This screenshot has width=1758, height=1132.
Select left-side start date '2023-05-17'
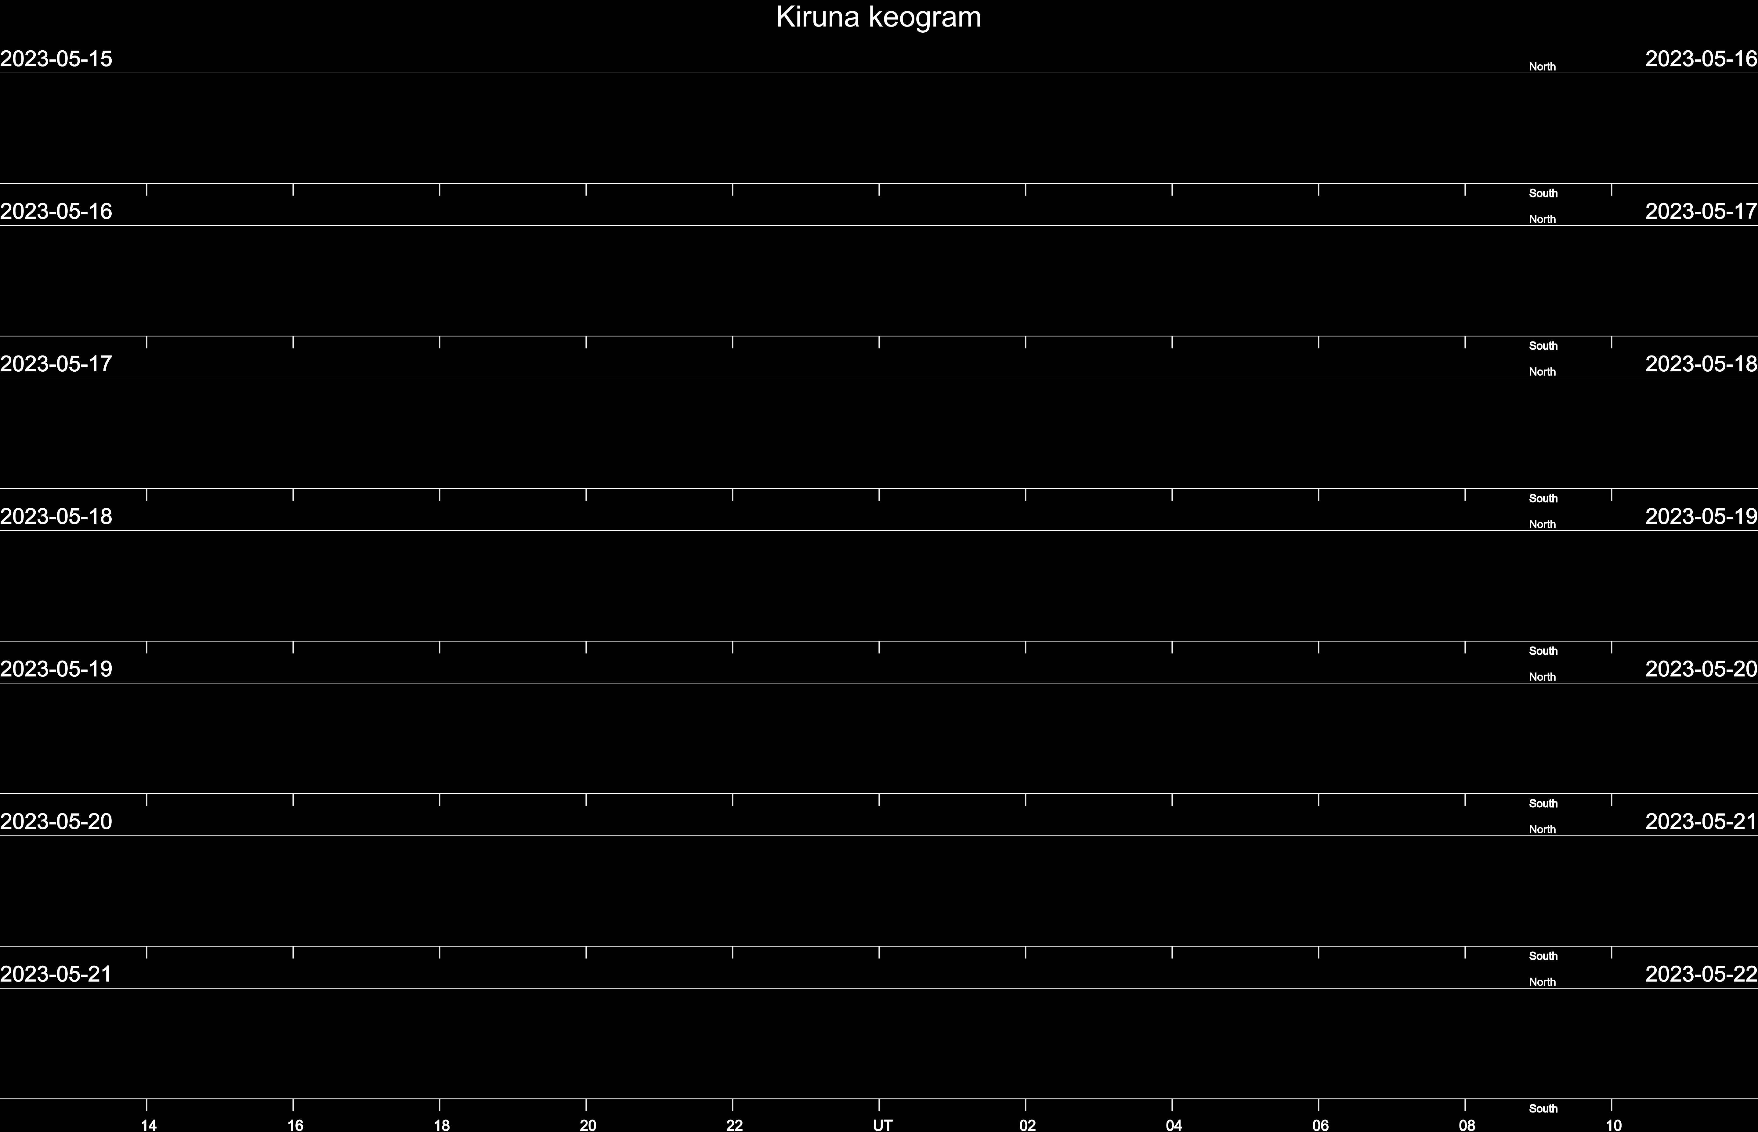[56, 364]
